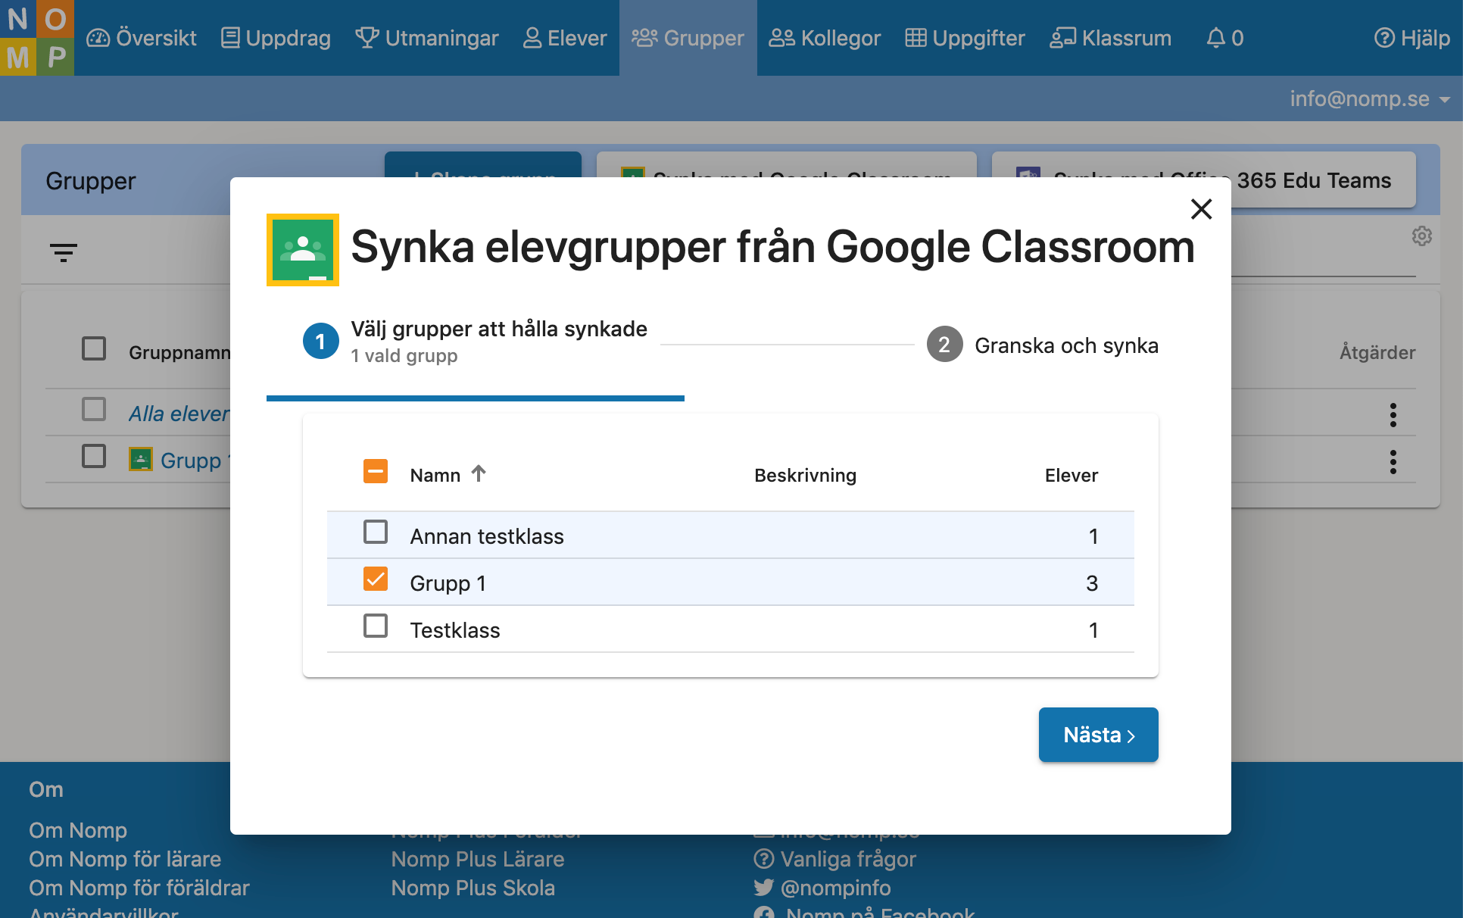
Task: Click the Annan testklass row name
Action: 487,536
